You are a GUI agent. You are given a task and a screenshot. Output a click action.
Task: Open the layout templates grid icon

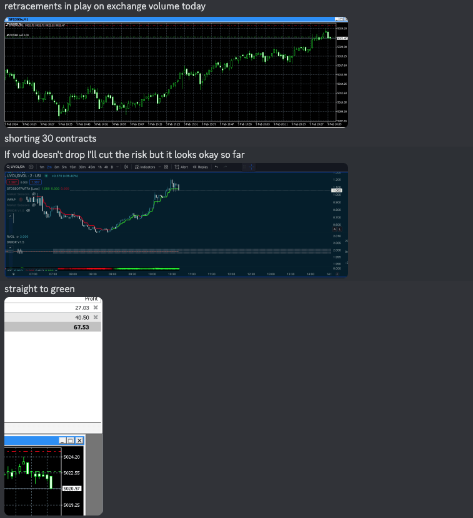[166, 167]
